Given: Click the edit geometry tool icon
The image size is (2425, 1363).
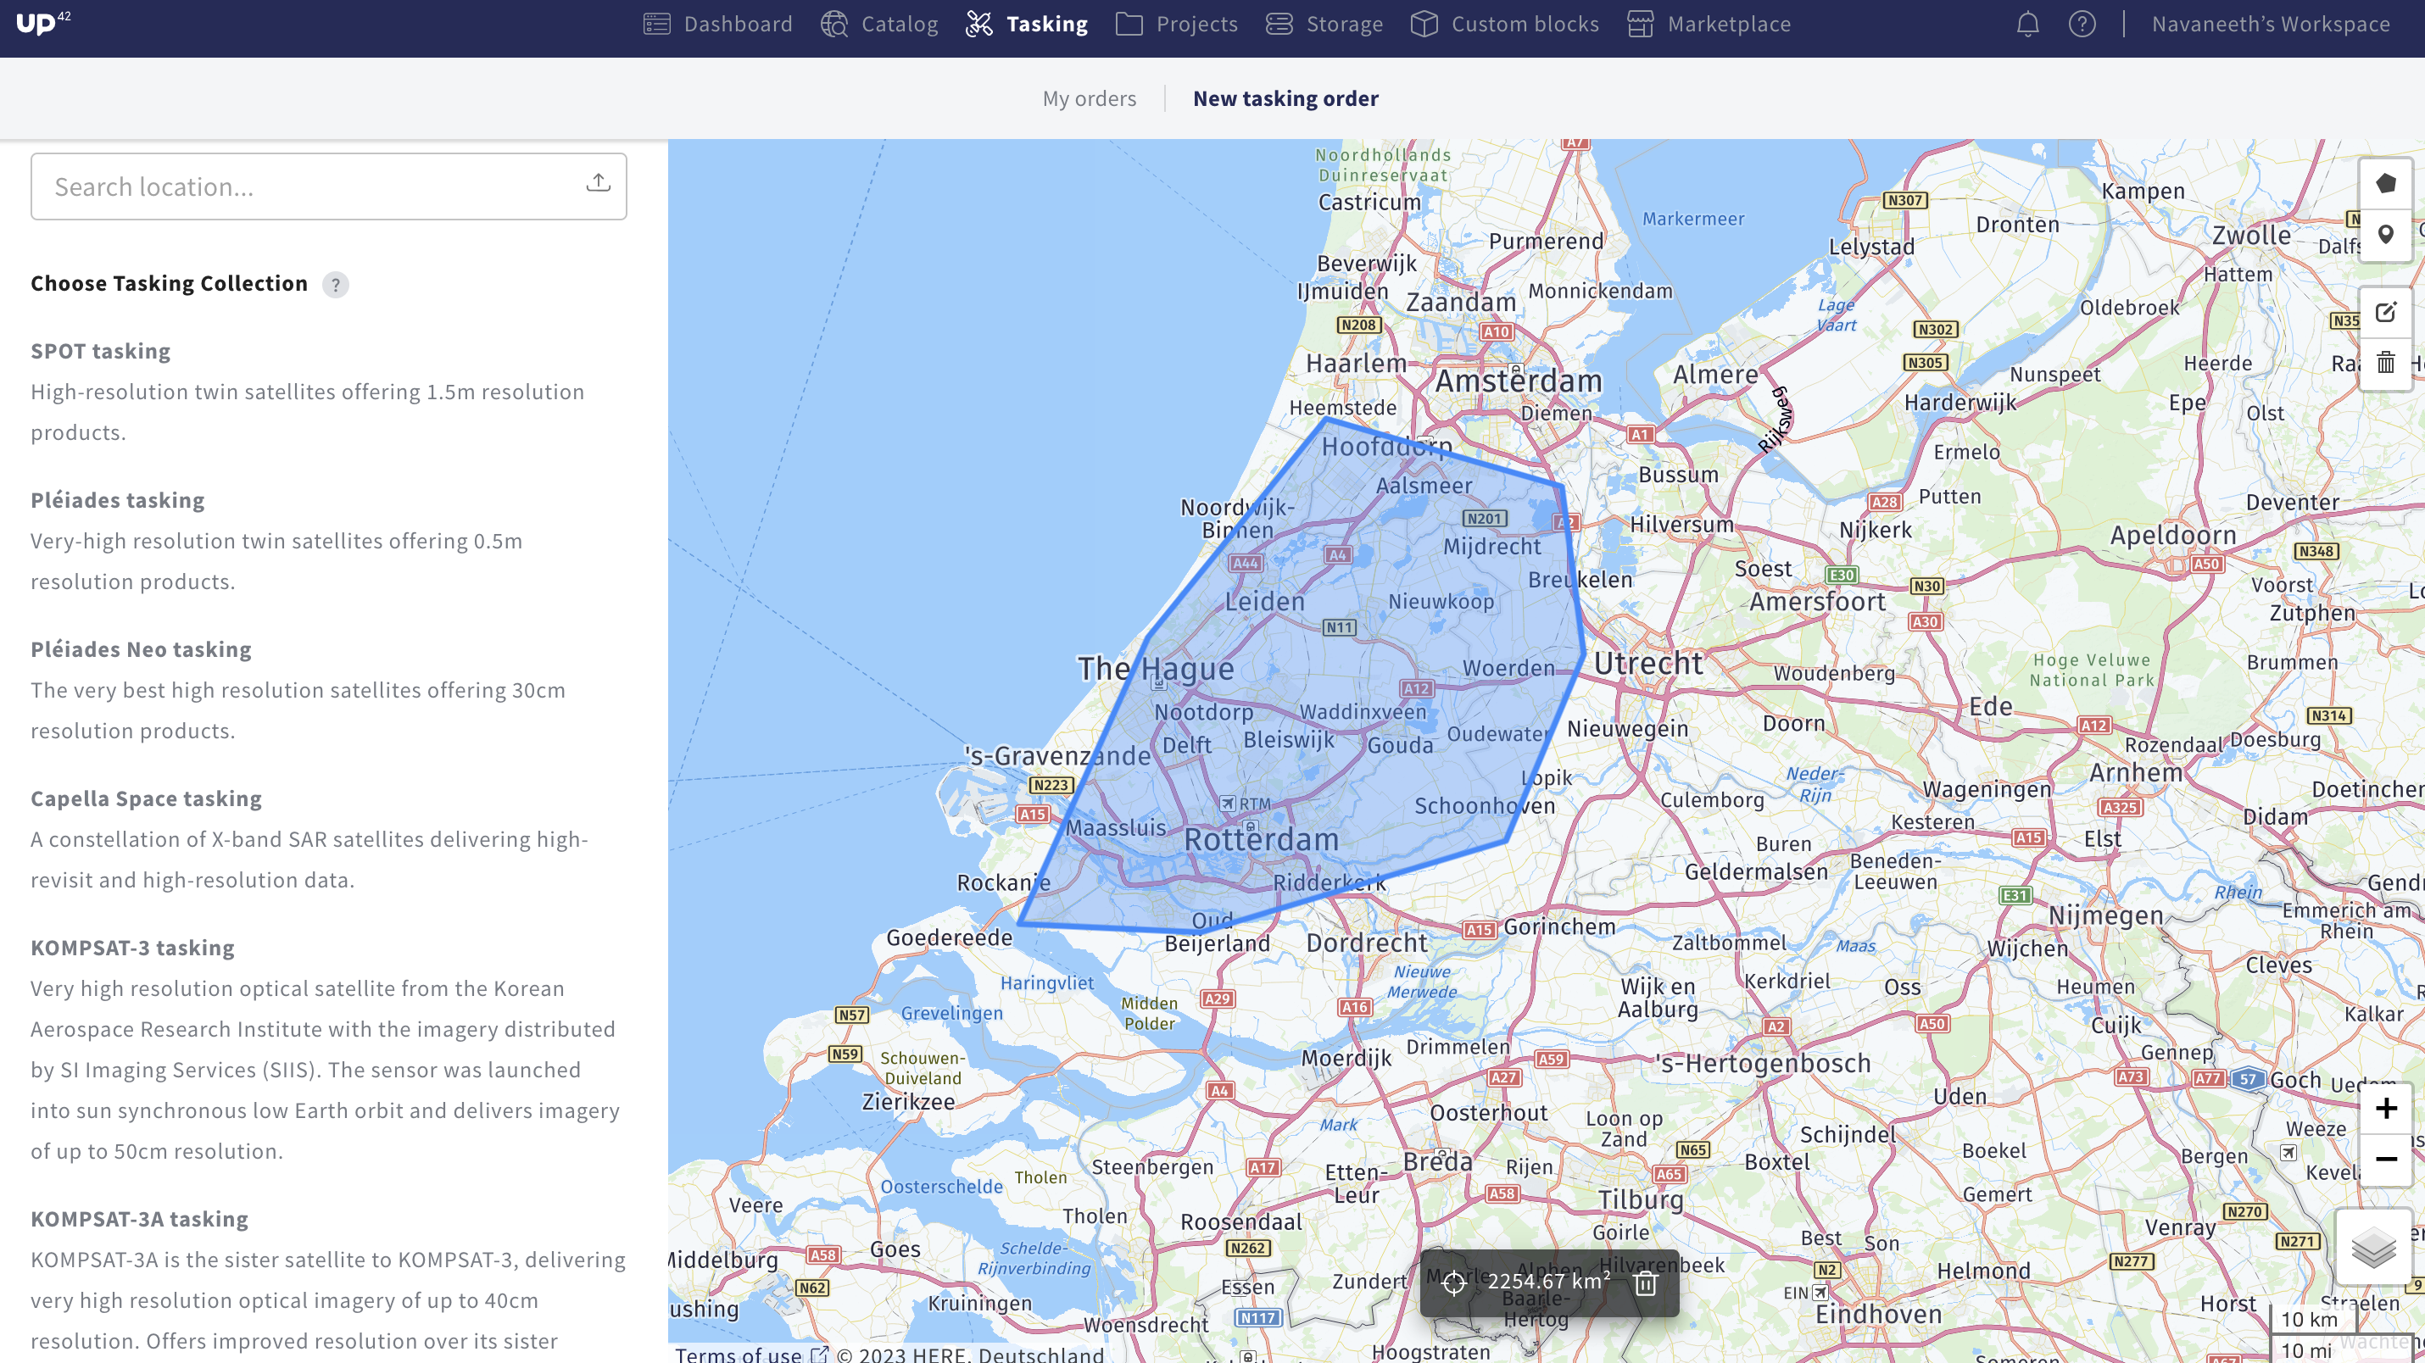Looking at the screenshot, I should pos(2384,313).
